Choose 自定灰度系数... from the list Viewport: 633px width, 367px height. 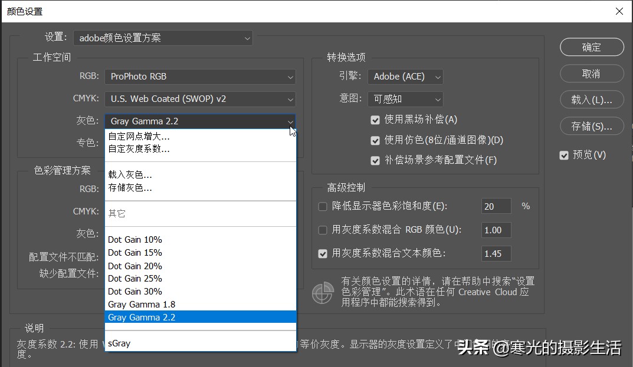pyautogui.click(x=201, y=149)
